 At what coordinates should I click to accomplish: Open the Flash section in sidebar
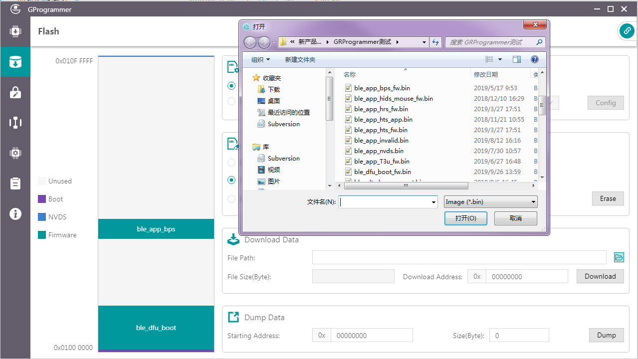pos(15,62)
